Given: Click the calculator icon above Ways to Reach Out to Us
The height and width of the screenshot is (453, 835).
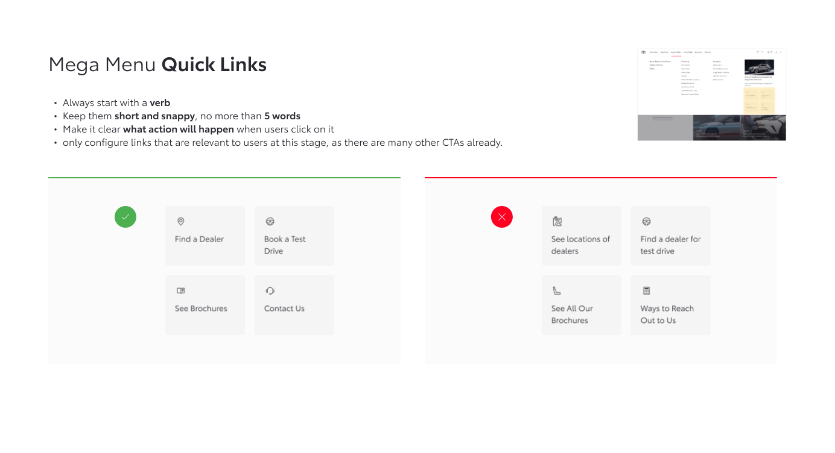Looking at the screenshot, I should coord(646,291).
